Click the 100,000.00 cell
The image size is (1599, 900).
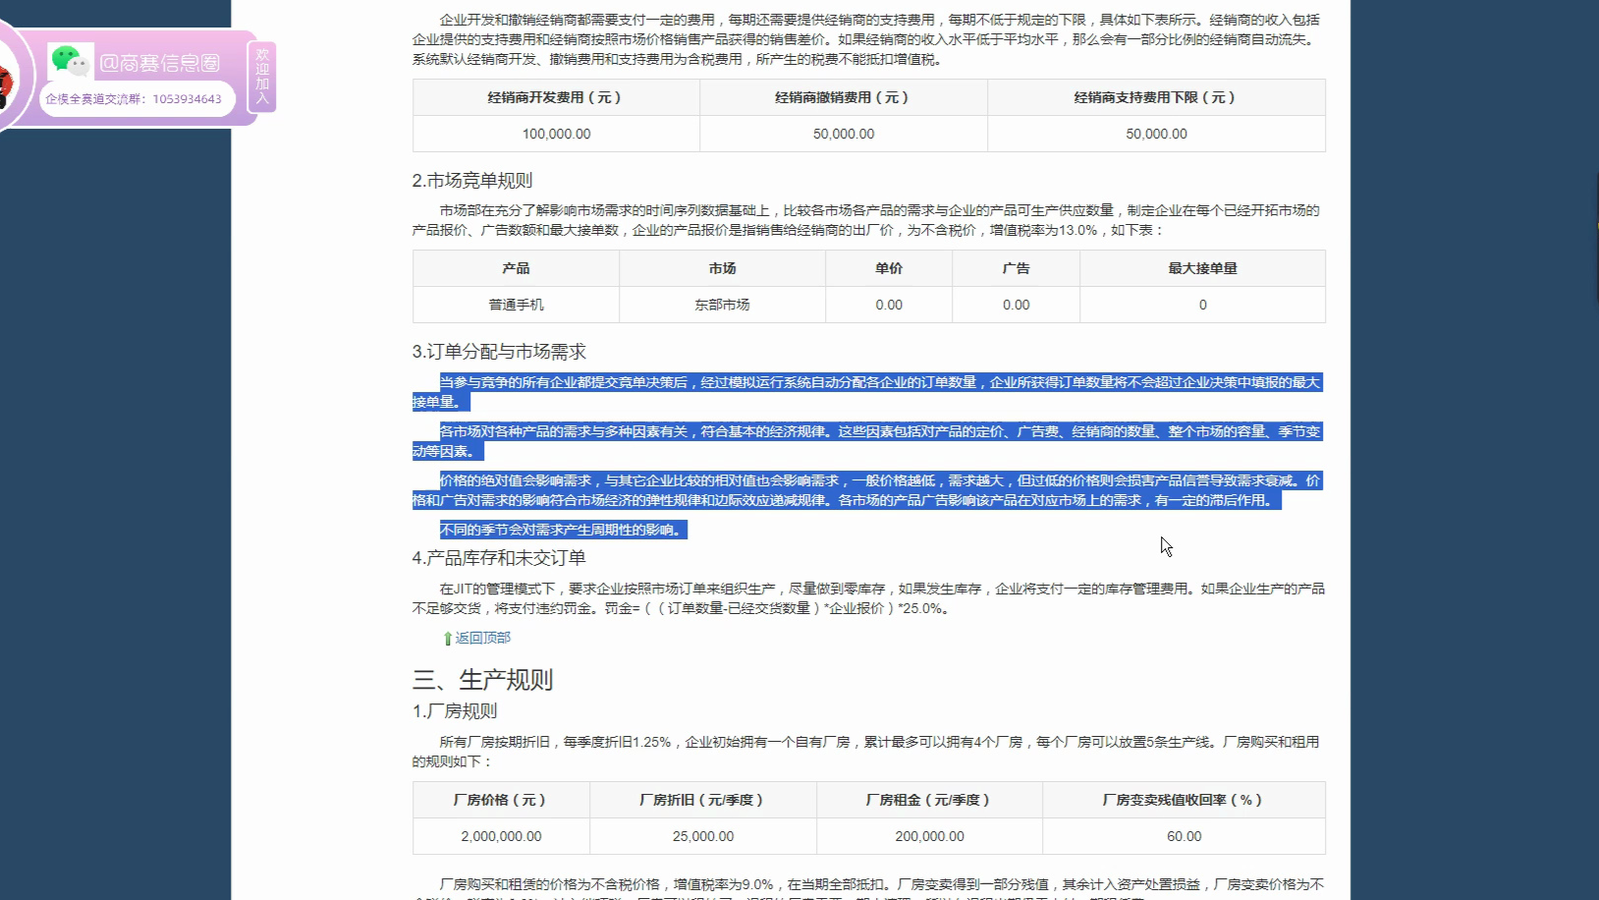pyautogui.click(x=556, y=134)
